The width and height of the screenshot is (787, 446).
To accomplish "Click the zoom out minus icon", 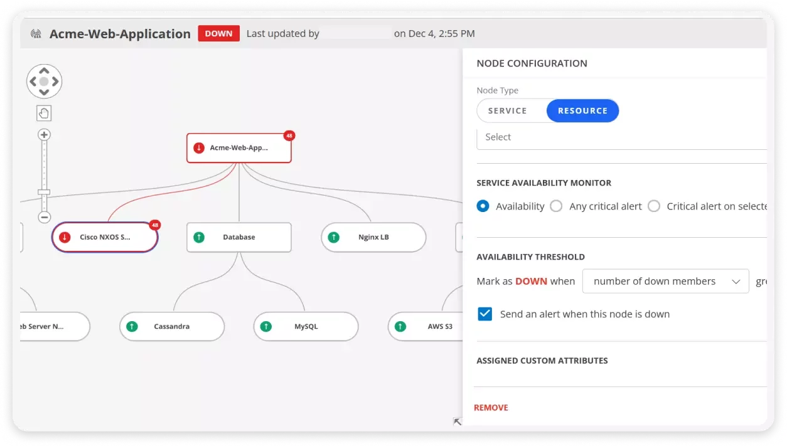I will coord(44,217).
